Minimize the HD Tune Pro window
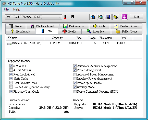 click(126, 2)
